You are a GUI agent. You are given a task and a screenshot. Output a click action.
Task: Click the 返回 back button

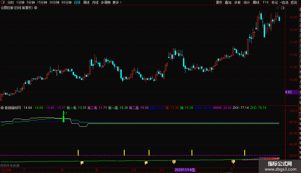(294, 2)
